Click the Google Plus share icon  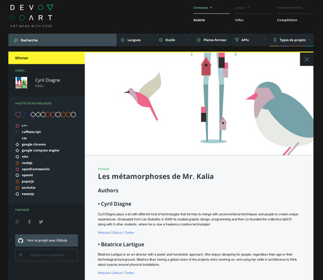17,222
